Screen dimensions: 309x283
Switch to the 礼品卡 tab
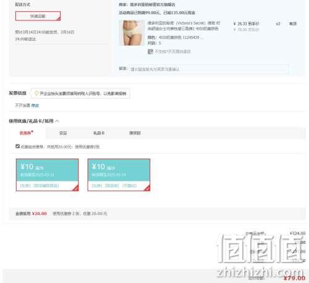pos(99,133)
